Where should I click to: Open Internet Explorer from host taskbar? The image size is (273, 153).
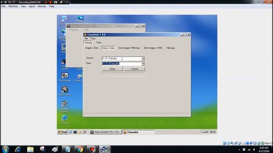tap(18, 149)
